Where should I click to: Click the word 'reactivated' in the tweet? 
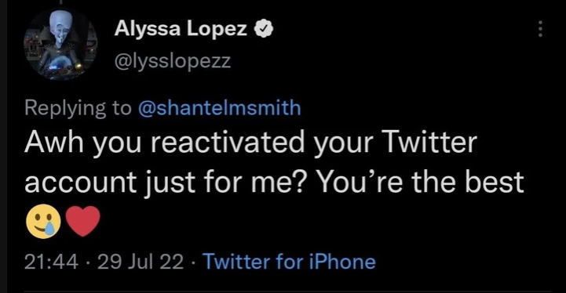click(228, 143)
